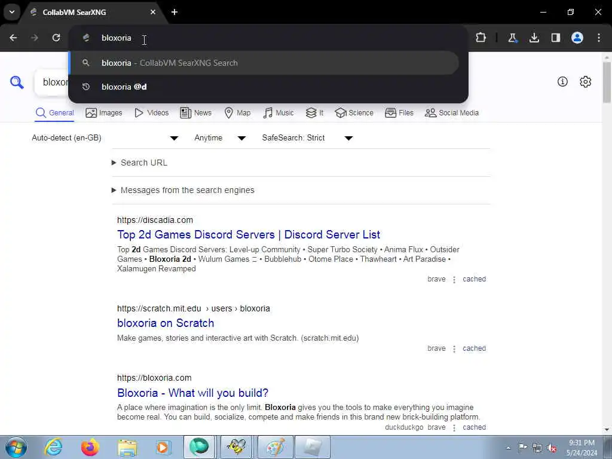Launch Internet Explorer from the taskbar
This screenshot has height=459, width=612.
click(x=53, y=447)
